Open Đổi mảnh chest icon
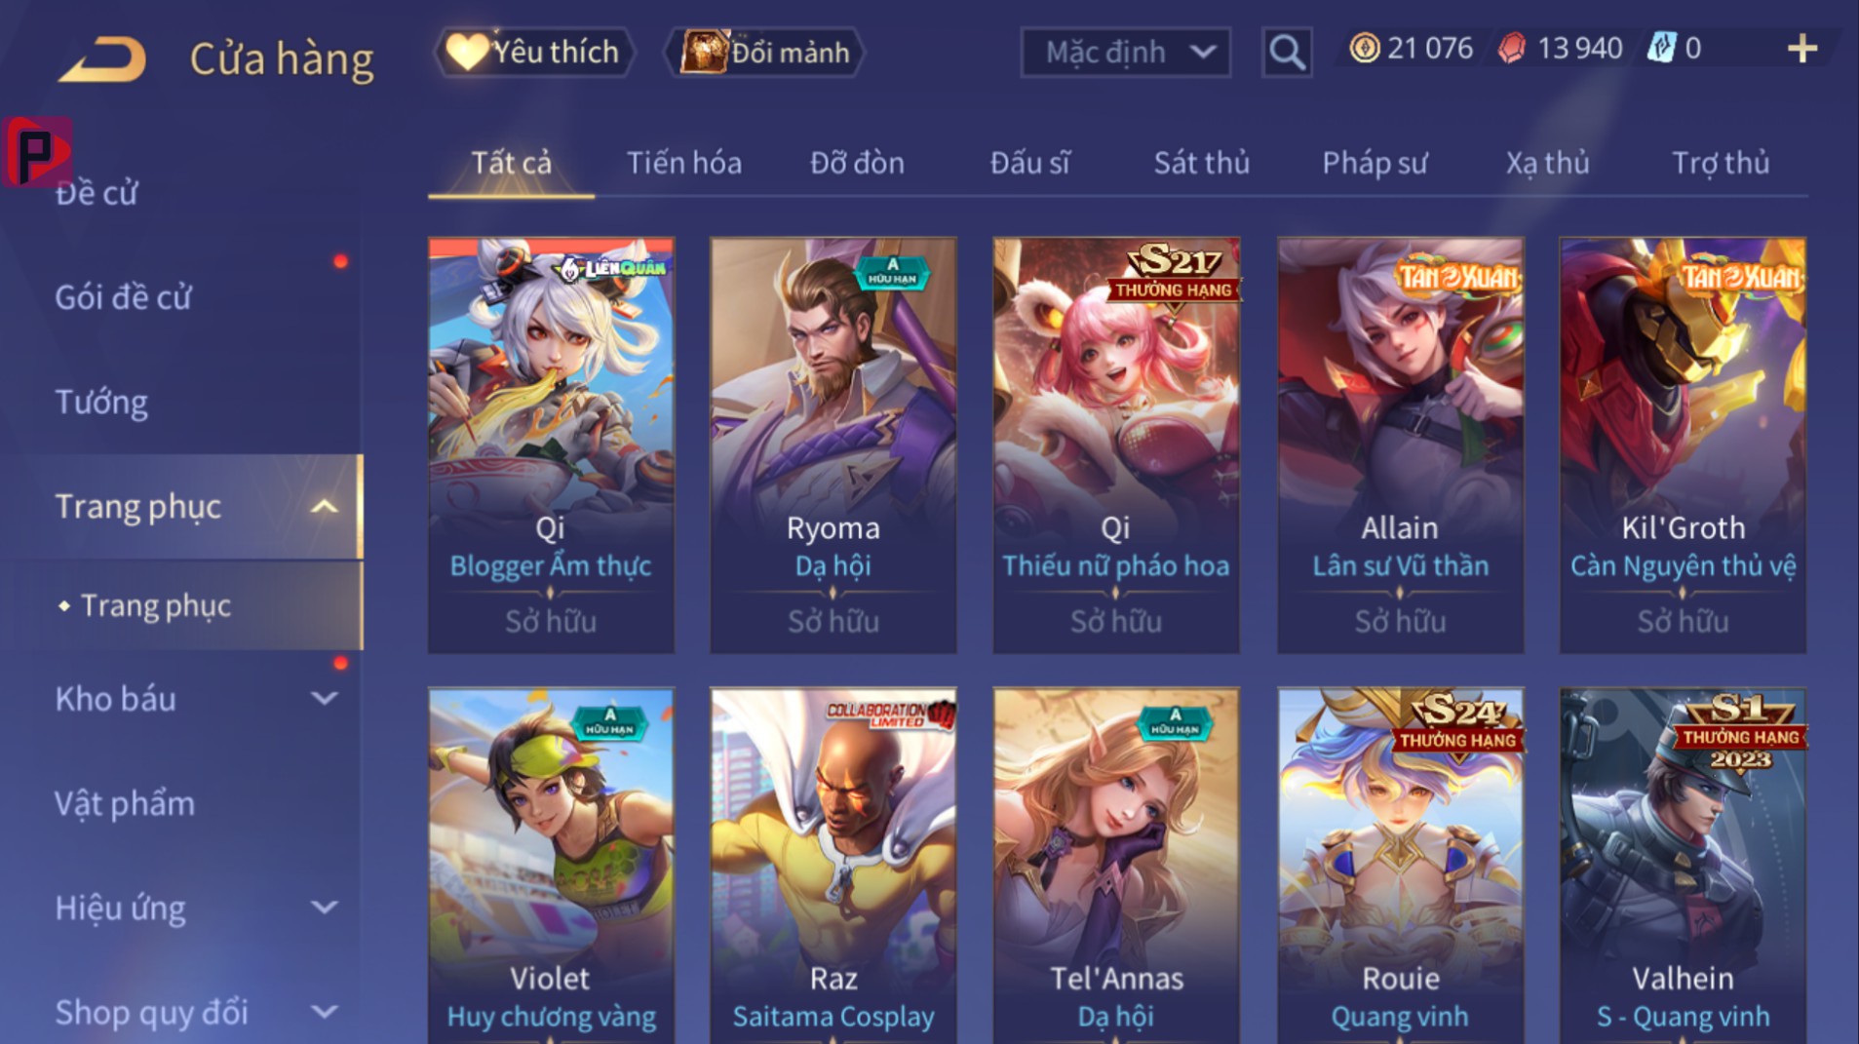1859x1044 pixels. (705, 52)
